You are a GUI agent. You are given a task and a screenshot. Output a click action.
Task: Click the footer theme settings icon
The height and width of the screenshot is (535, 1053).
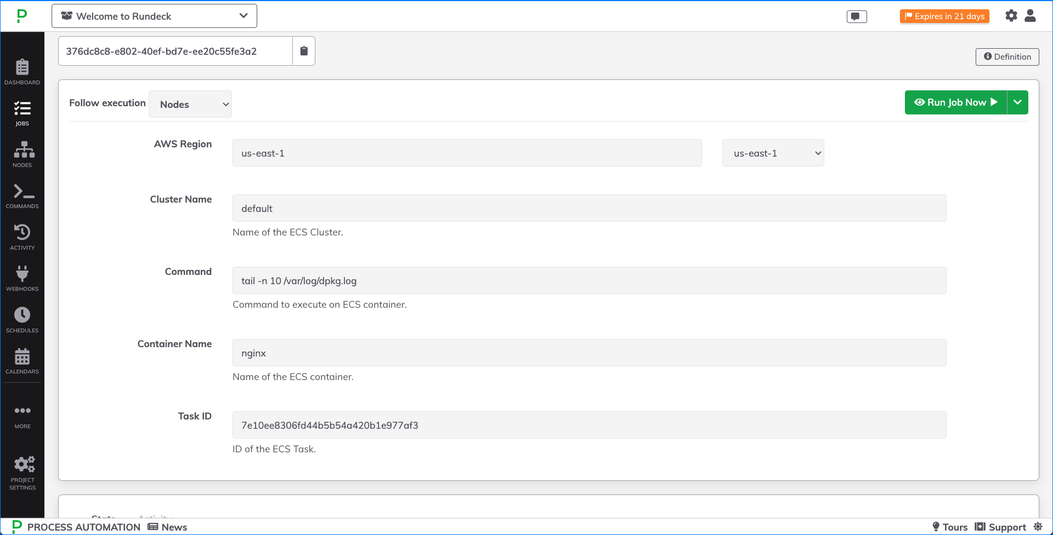click(x=1038, y=527)
